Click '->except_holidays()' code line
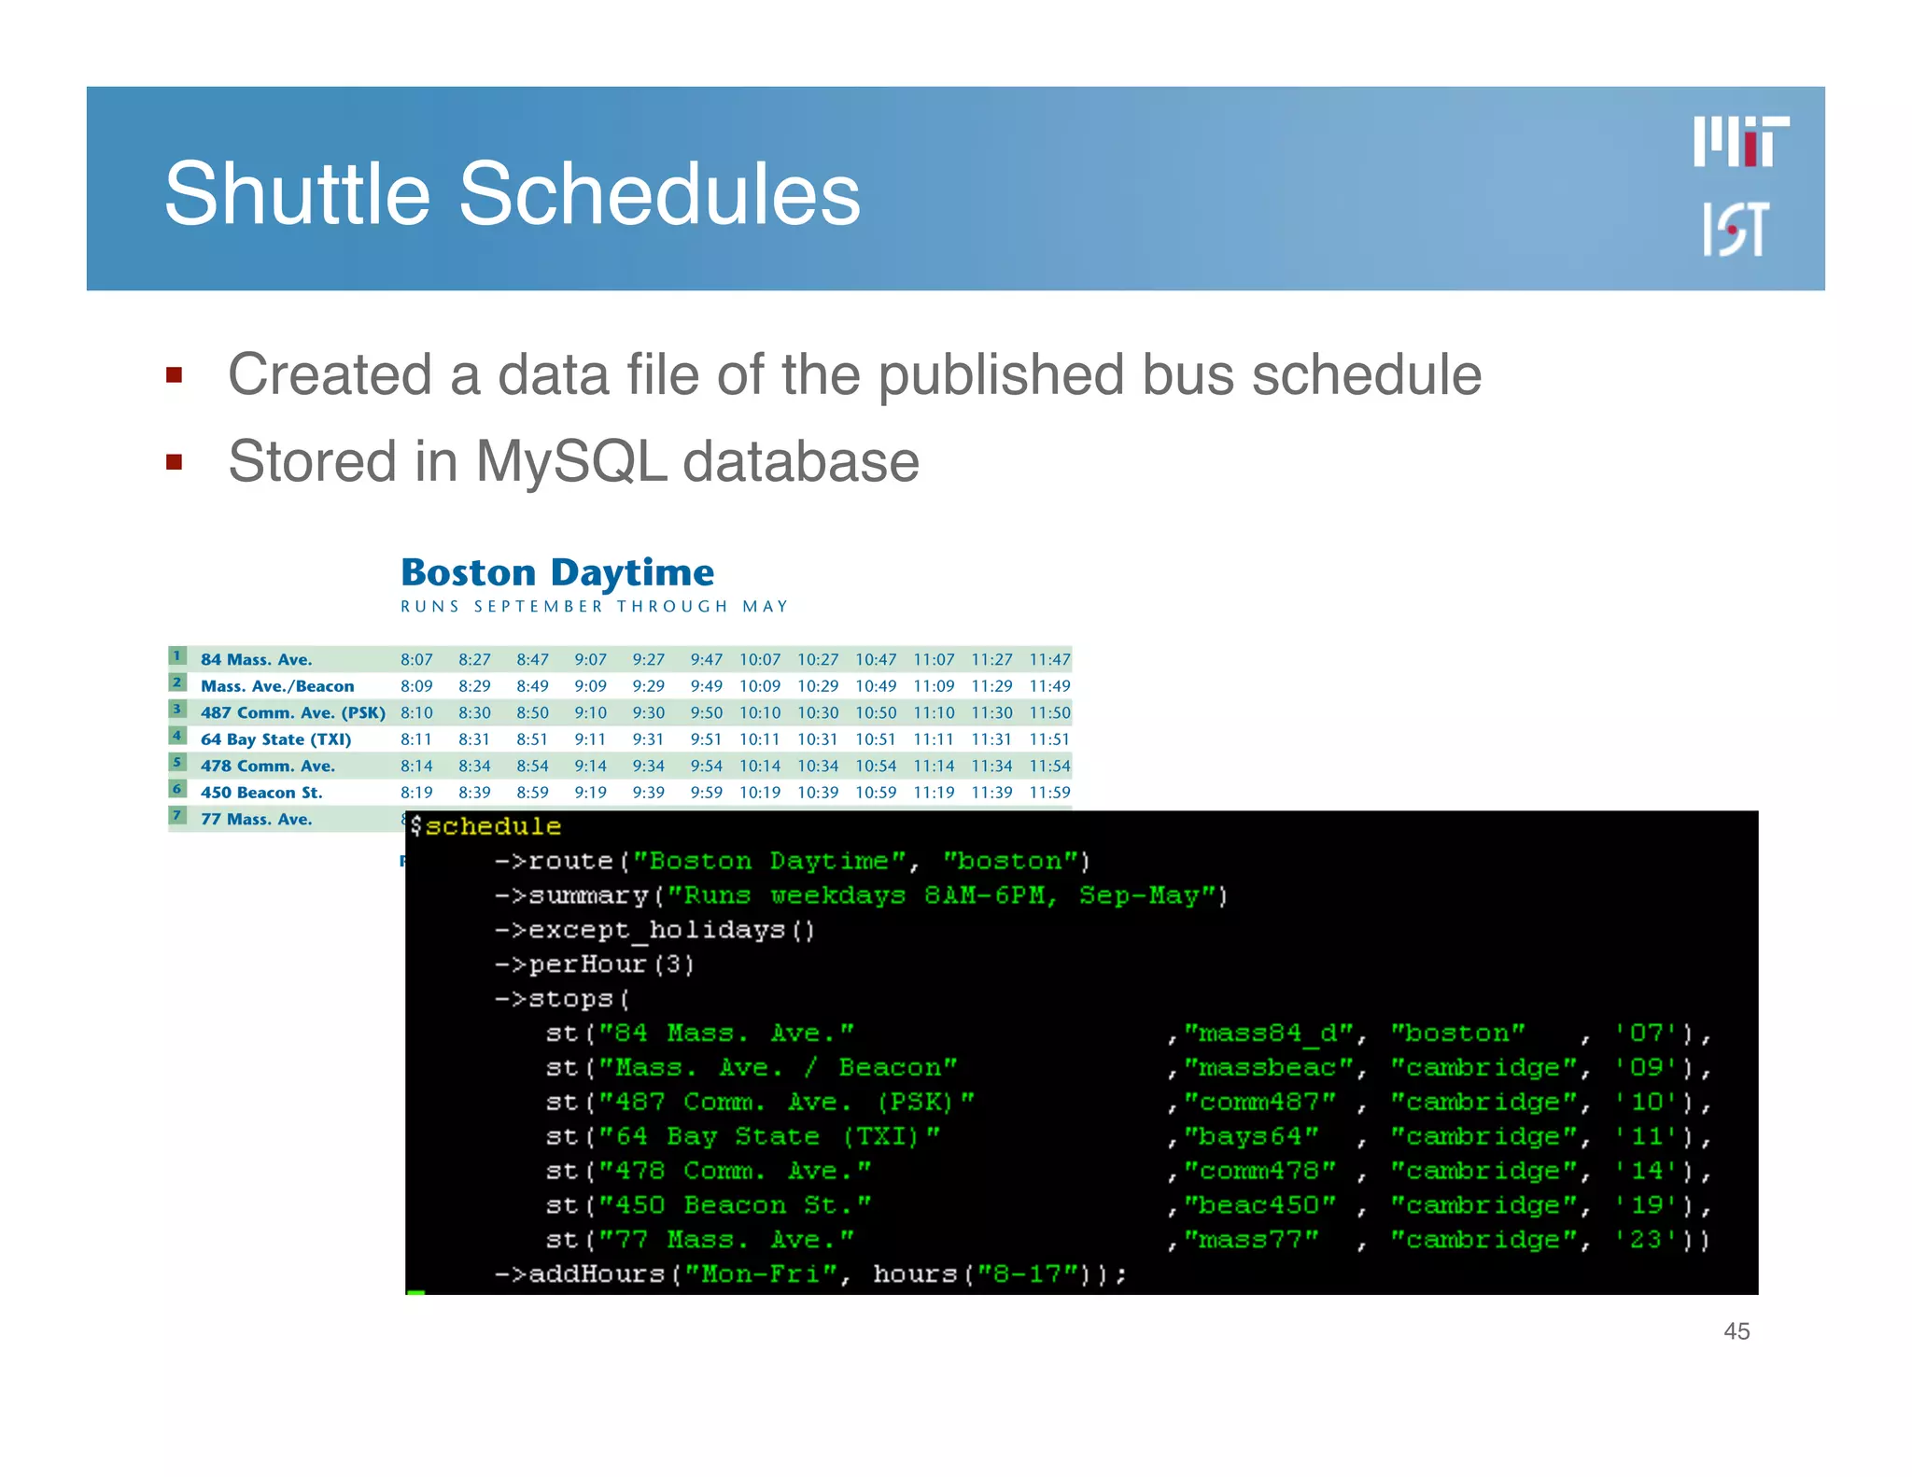 tap(655, 931)
